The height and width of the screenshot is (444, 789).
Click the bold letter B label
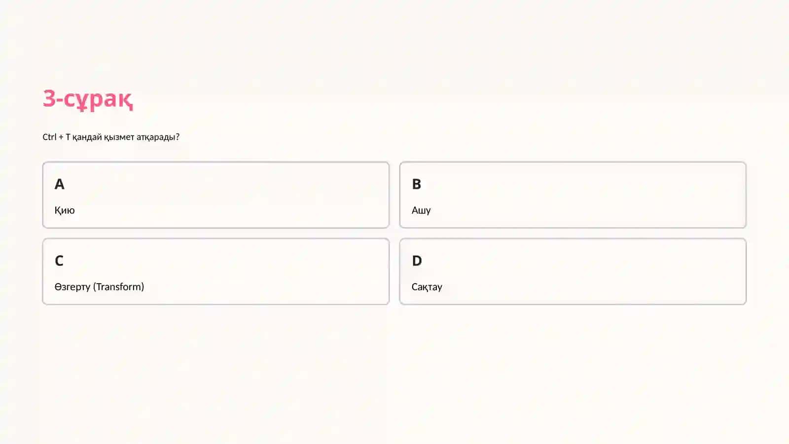[417, 184]
